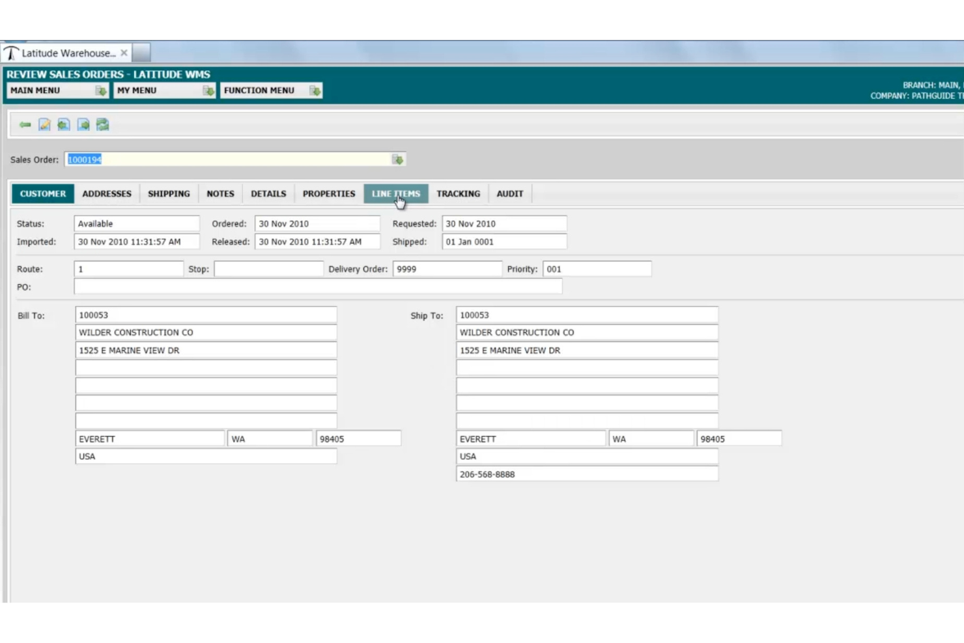
Task: Select the Shipping tab
Action: point(168,193)
